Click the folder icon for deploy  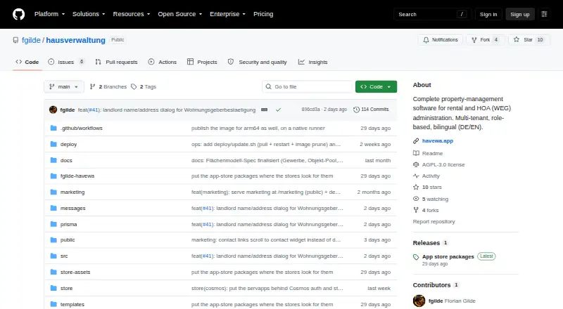(x=53, y=144)
